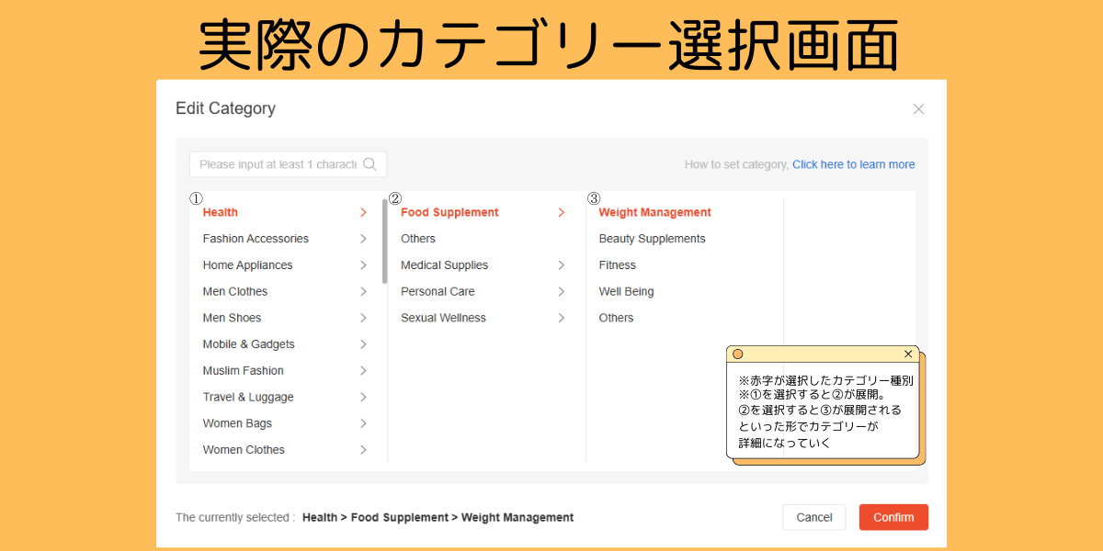Select Well Being category
Viewport: 1103px width, 551px height.
627,292
